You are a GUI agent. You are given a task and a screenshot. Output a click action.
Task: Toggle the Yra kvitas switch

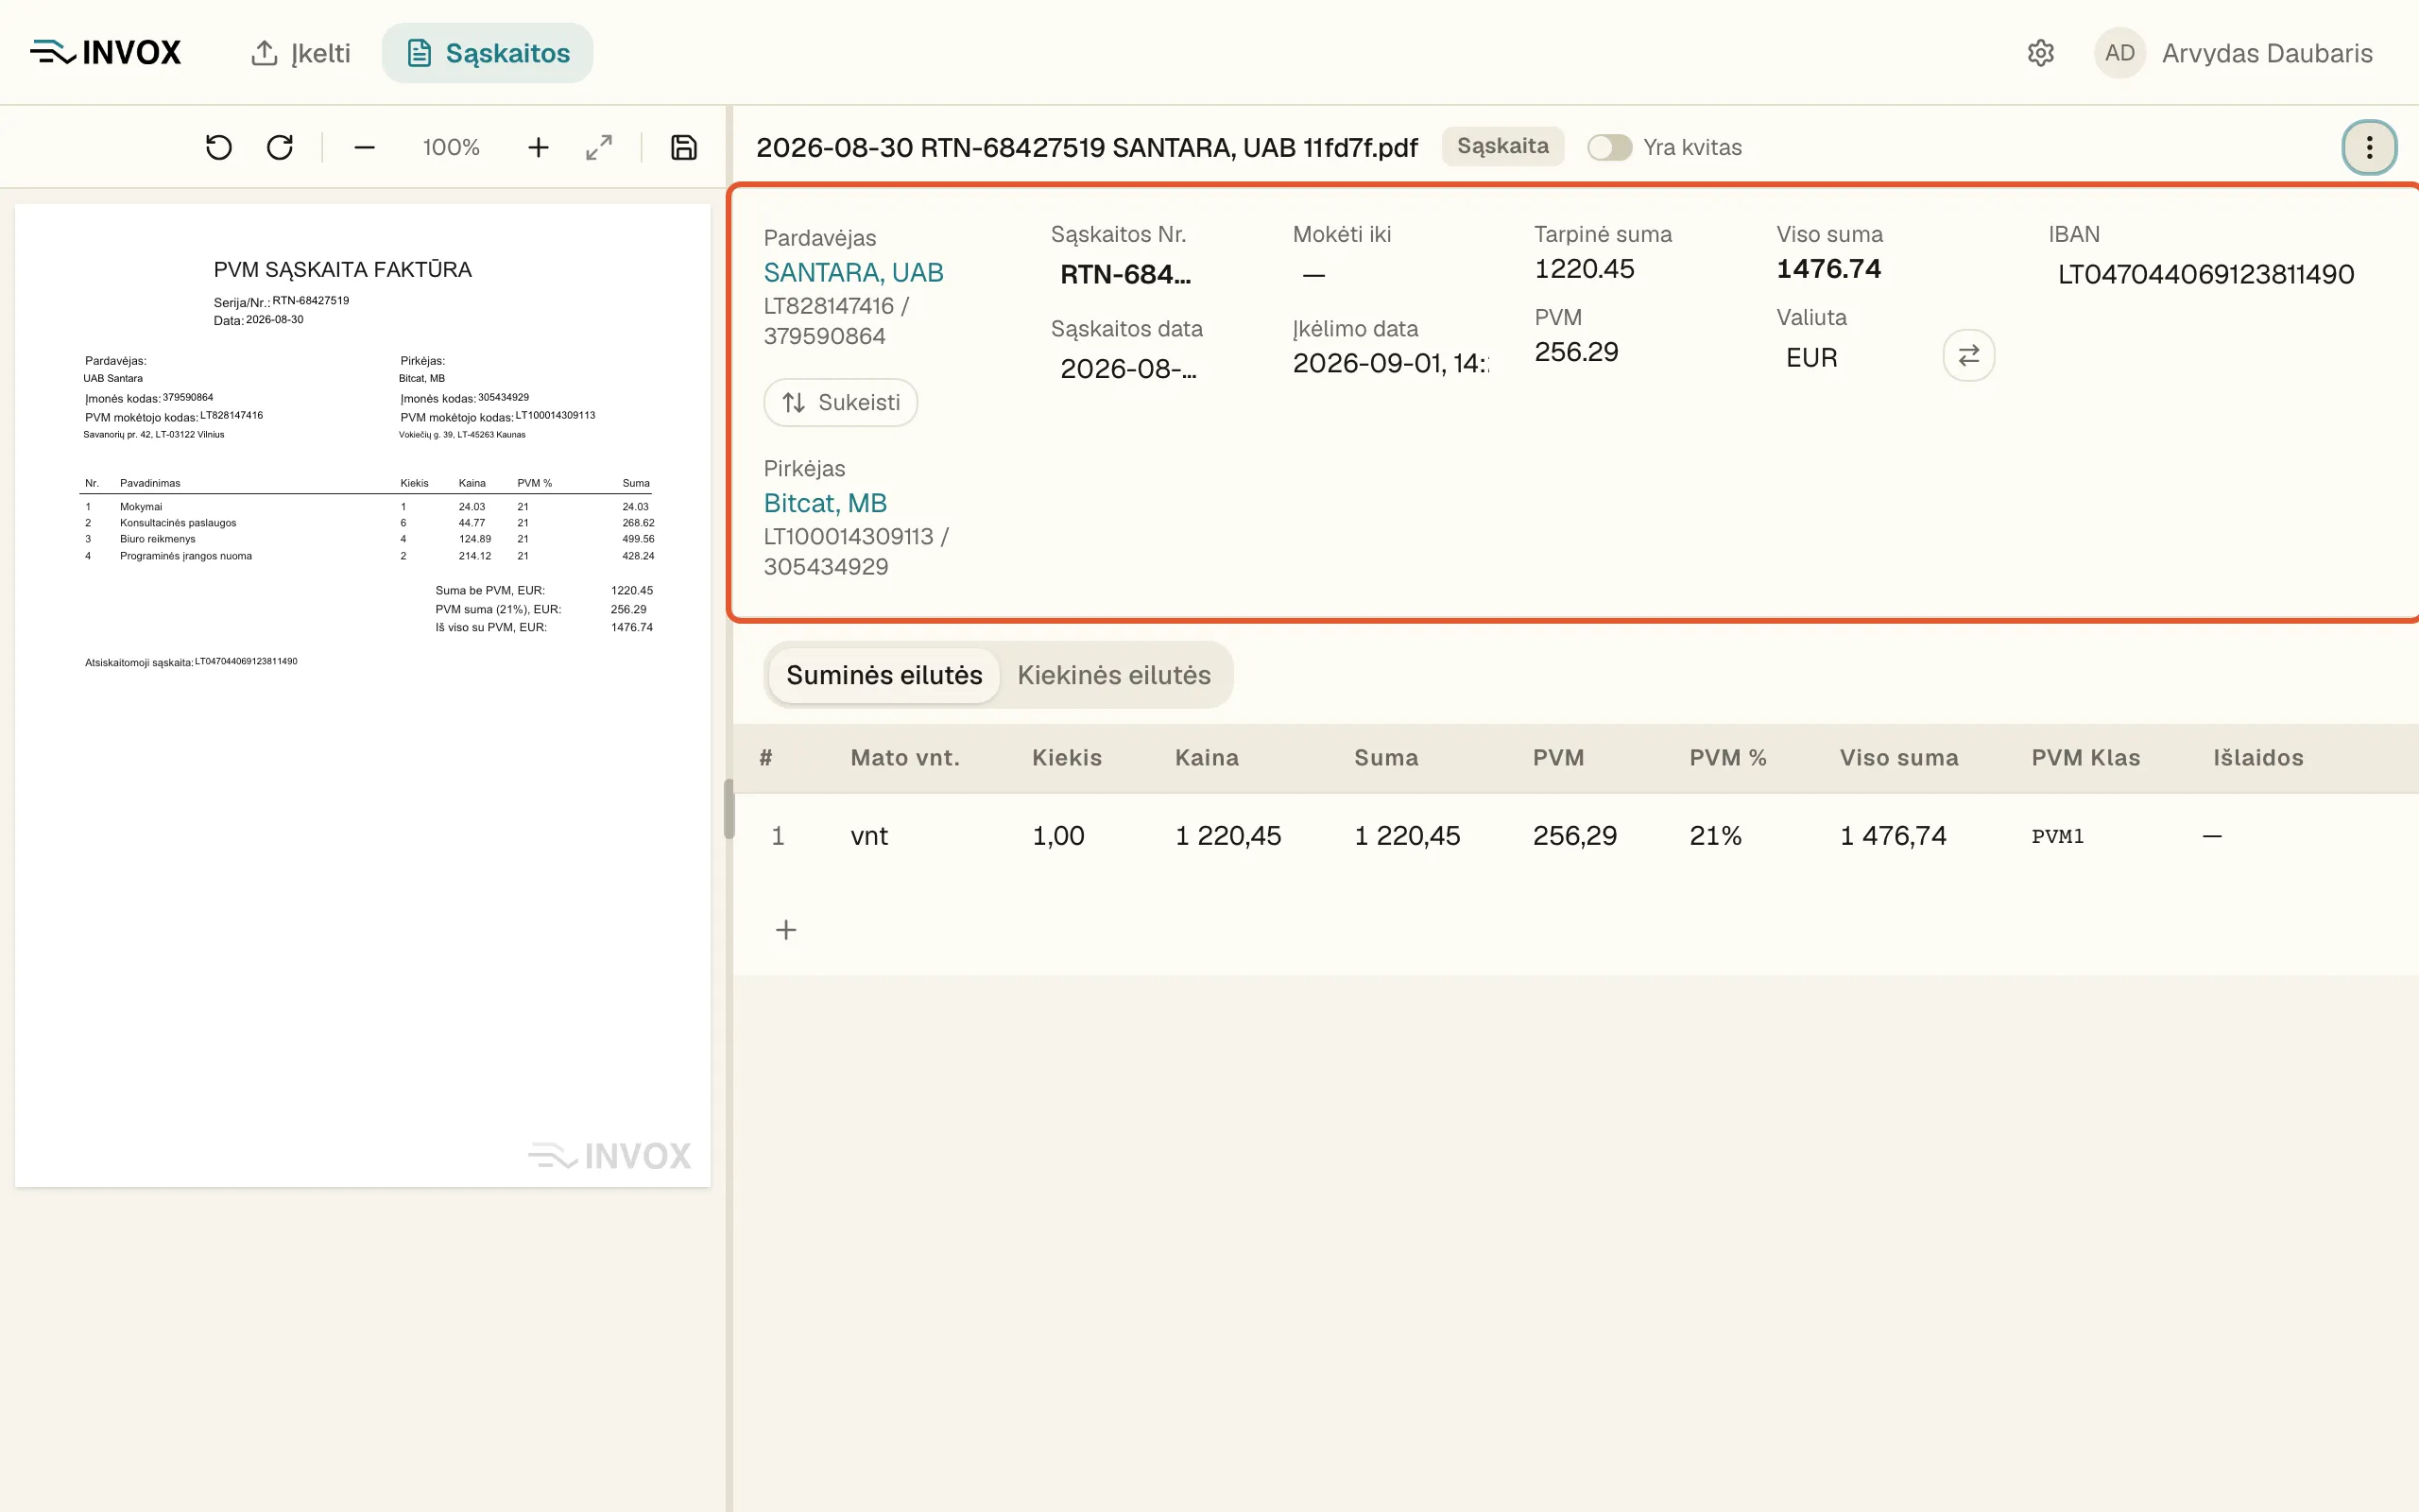(1609, 147)
